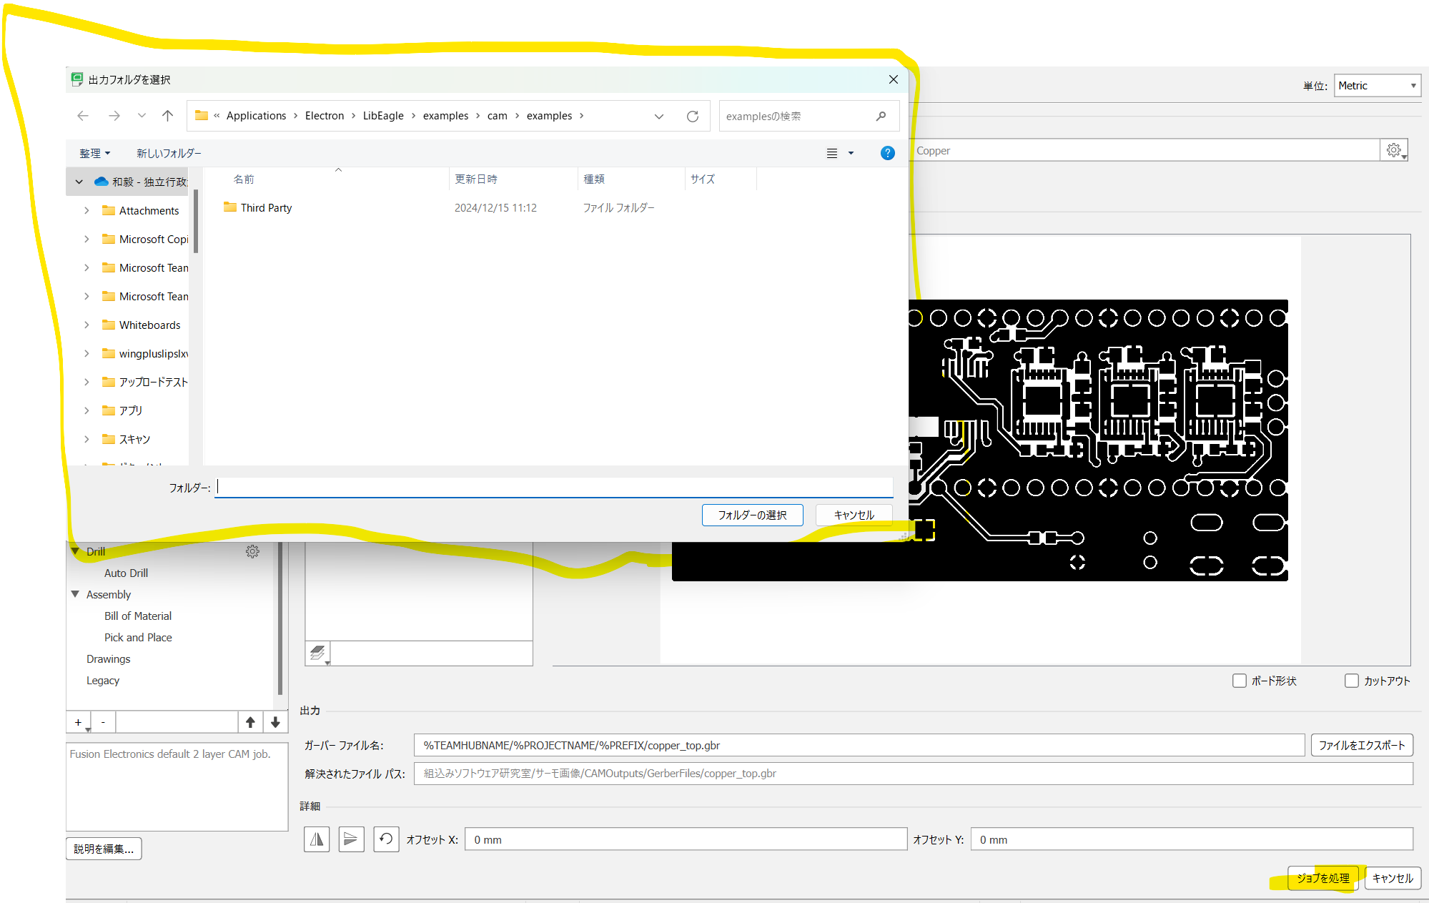The height and width of the screenshot is (903, 1429).
Task: Click the gear icon in Drill row
Action: click(252, 551)
